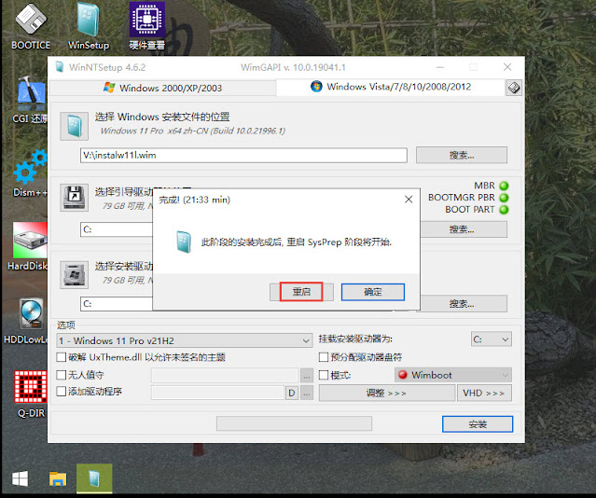Click the BOOTMGR PBR status light
Viewport: 596px width, 498px height.
tap(504, 198)
